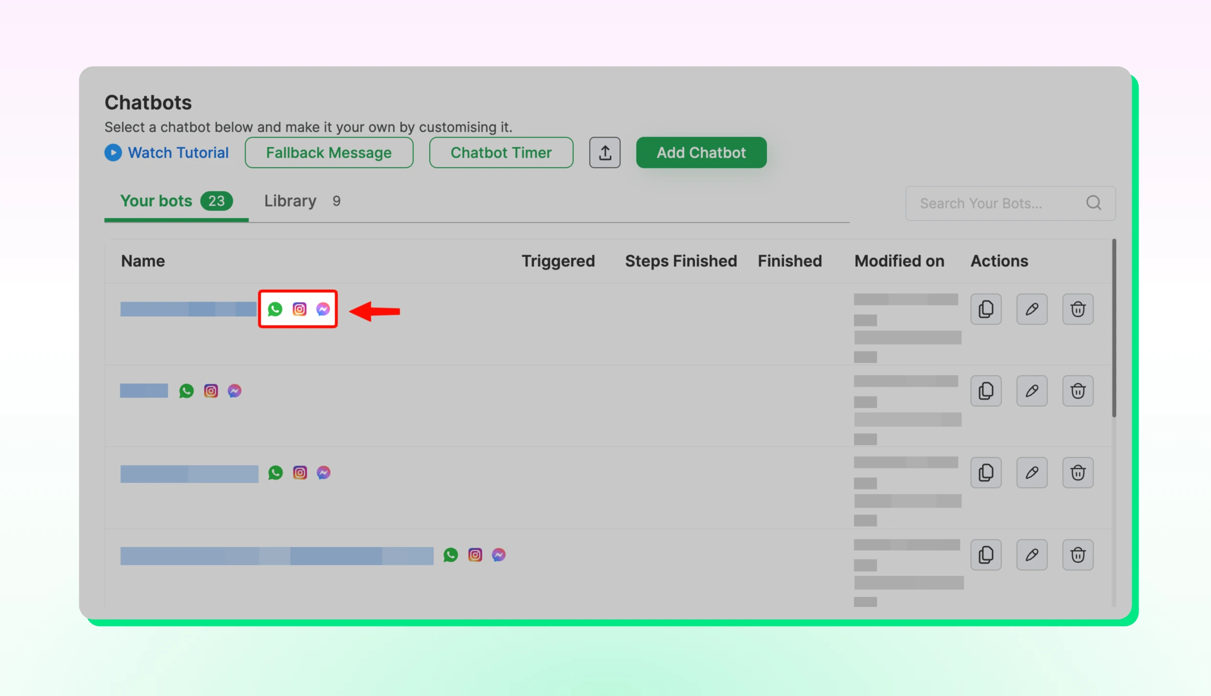Image resolution: width=1211 pixels, height=696 pixels.
Task: Play the Watch Tutorial video icon
Action: (x=113, y=153)
